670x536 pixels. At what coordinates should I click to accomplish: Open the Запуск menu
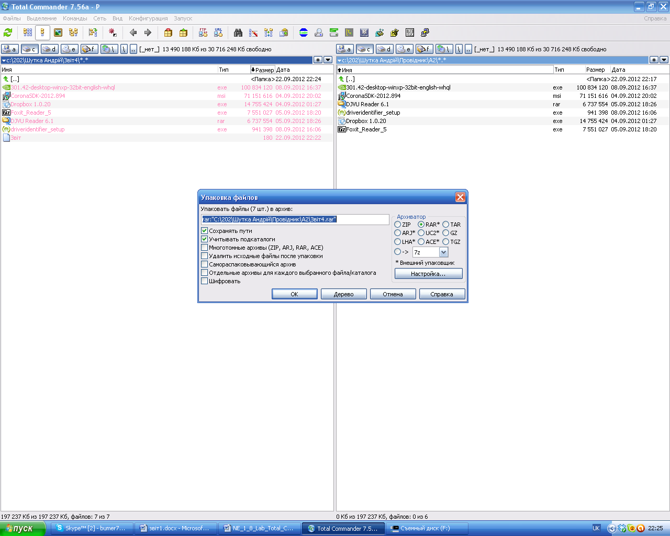pos(183,18)
